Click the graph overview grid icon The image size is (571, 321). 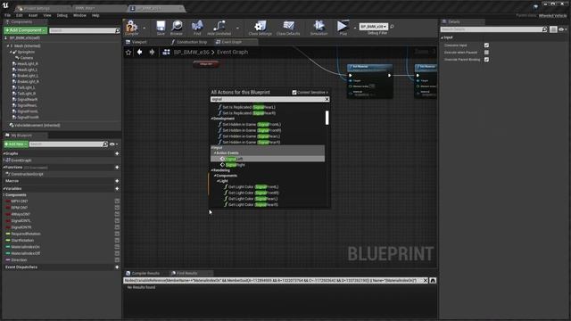coord(166,53)
